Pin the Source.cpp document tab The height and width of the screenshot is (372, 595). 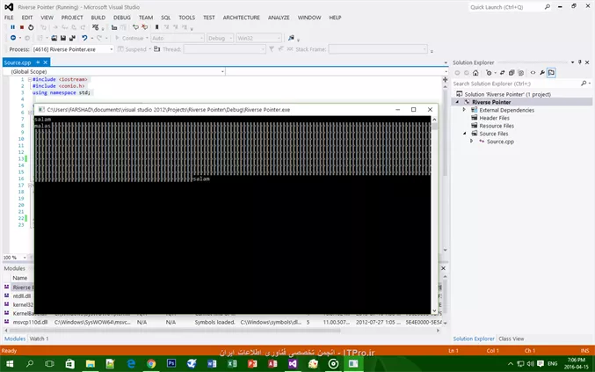pyautogui.click(x=38, y=62)
